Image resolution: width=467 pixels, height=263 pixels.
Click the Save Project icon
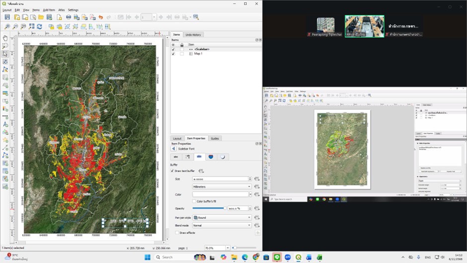click(x=7, y=17)
